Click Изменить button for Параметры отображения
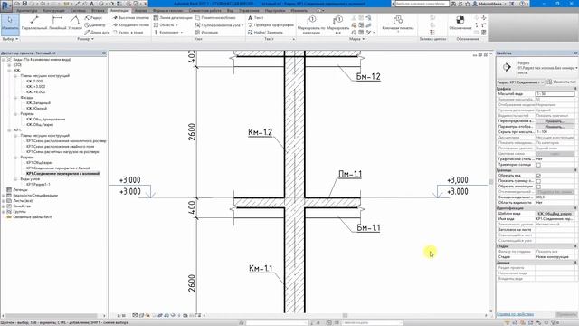Screen dimensions: 579x326 coord(555,127)
